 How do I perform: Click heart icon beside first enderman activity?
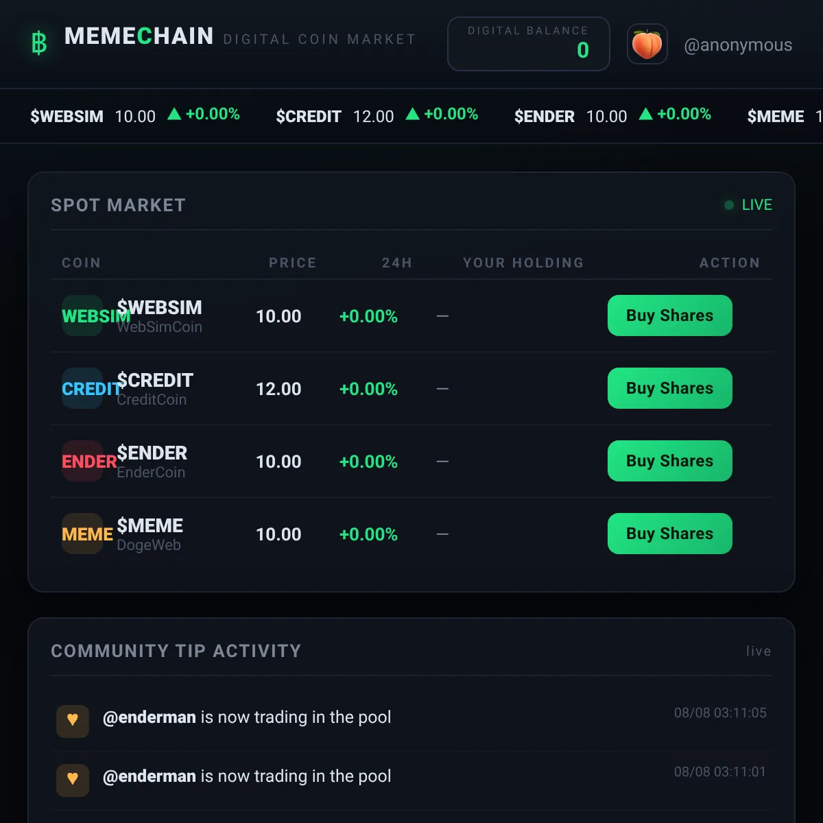tap(73, 721)
